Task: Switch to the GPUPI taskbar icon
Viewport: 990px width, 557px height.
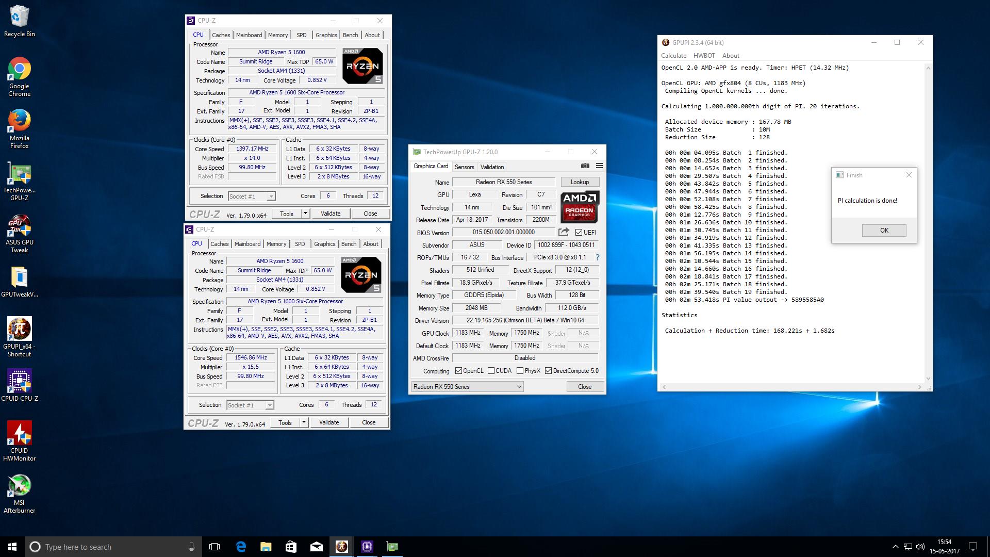Action: [x=341, y=547]
